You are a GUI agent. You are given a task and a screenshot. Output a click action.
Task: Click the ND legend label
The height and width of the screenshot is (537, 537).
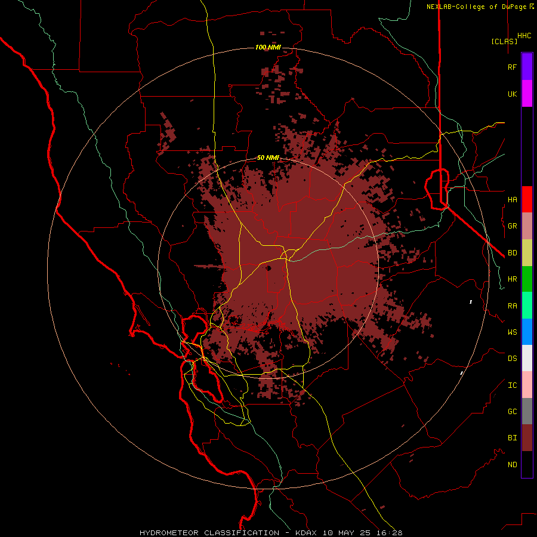pyautogui.click(x=512, y=464)
